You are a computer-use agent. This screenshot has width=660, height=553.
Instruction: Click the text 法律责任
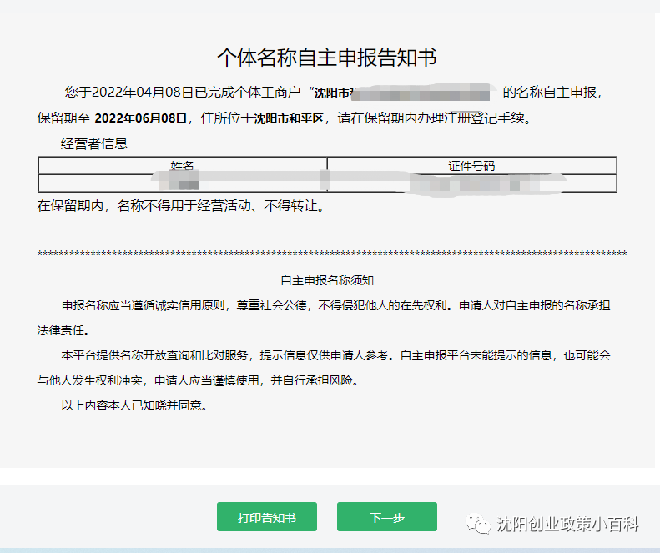coord(63,330)
